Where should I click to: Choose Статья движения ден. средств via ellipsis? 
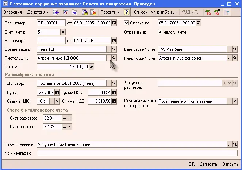pos(230,101)
